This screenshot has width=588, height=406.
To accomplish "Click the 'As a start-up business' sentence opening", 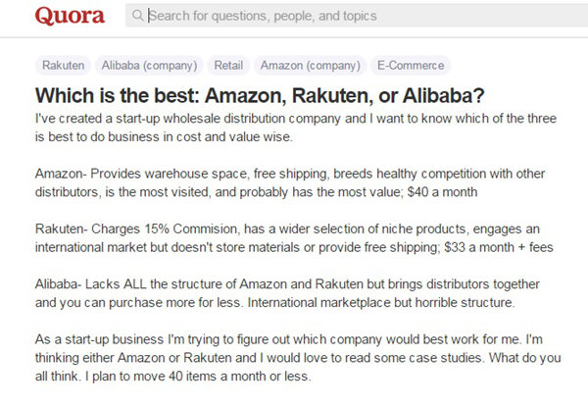I will (108, 340).
